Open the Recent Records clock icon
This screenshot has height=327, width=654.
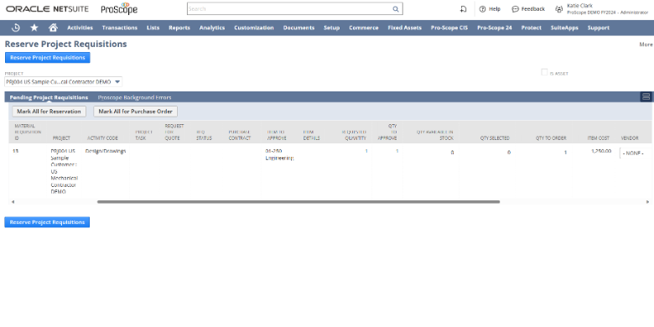point(15,28)
